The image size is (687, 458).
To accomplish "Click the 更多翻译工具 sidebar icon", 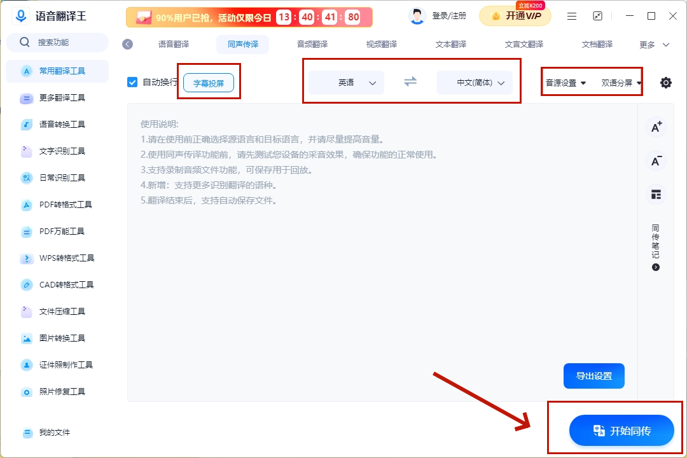I will [27, 98].
